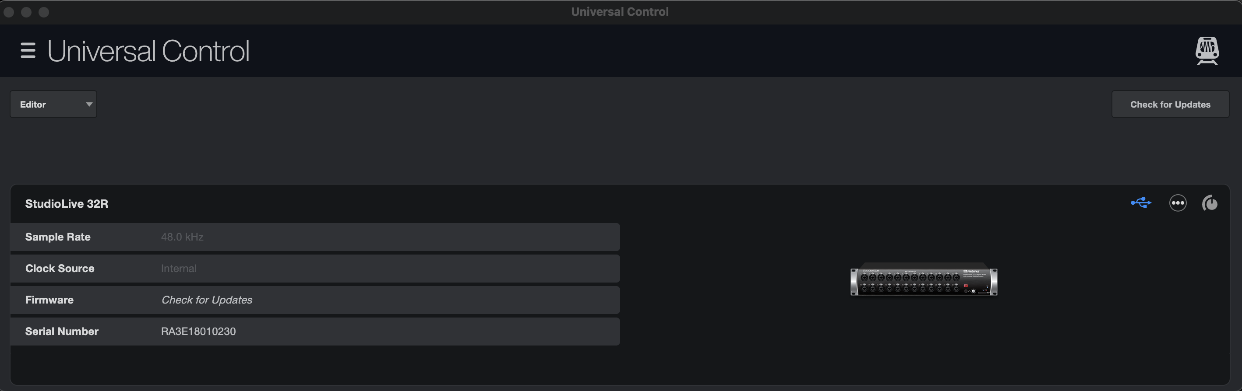The width and height of the screenshot is (1242, 391).
Task: Click the Sample Rate label
Action: click(57, 237)
